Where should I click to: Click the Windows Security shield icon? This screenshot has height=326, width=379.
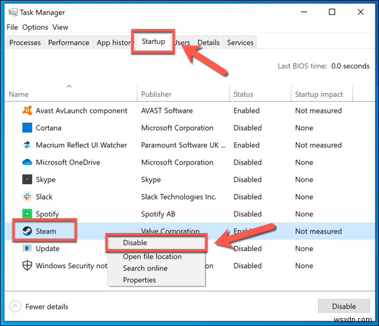27,266
